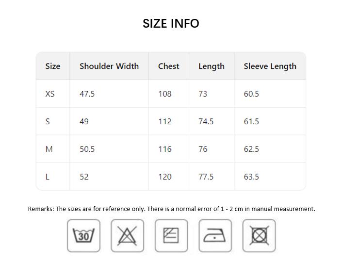Select the Shoulder Width column header
The image size is (342, 262).
click(x=109, y=66)
